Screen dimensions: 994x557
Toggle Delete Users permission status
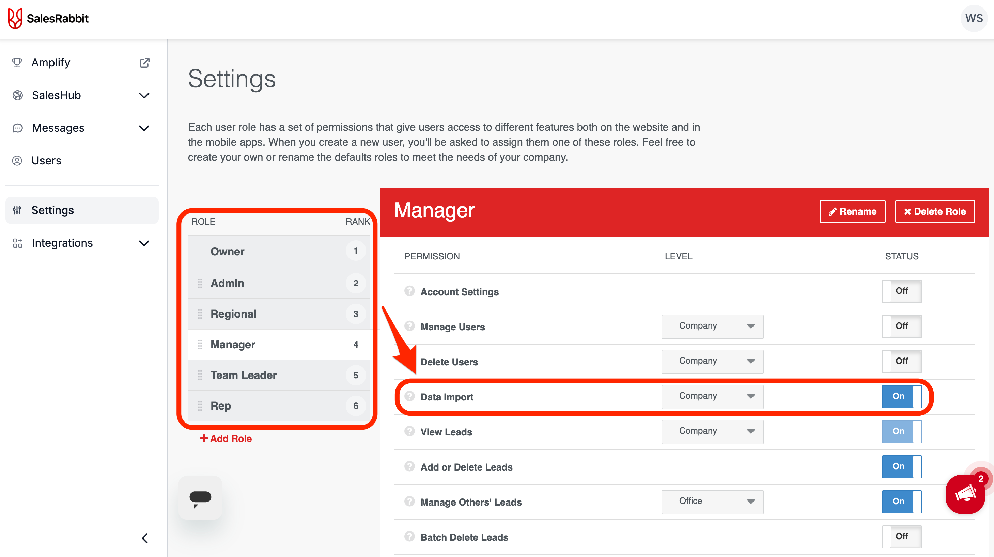[901, 362]
